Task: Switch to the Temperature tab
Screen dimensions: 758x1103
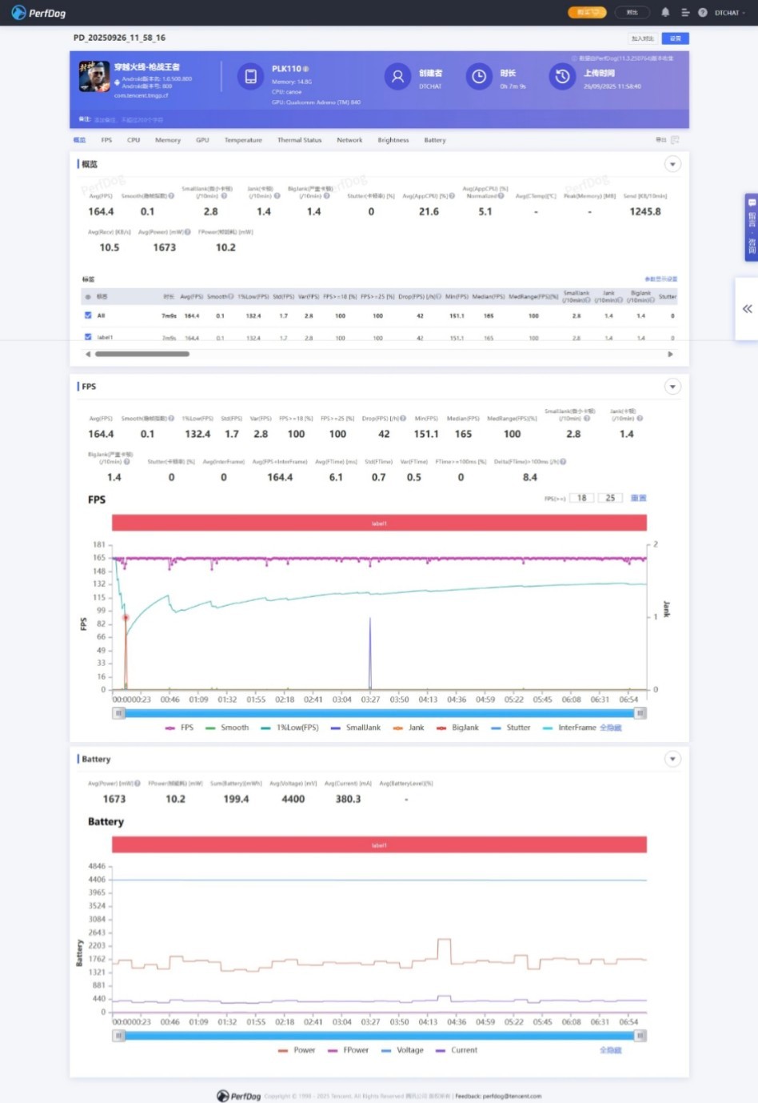Action: click(x=243, y=140)
